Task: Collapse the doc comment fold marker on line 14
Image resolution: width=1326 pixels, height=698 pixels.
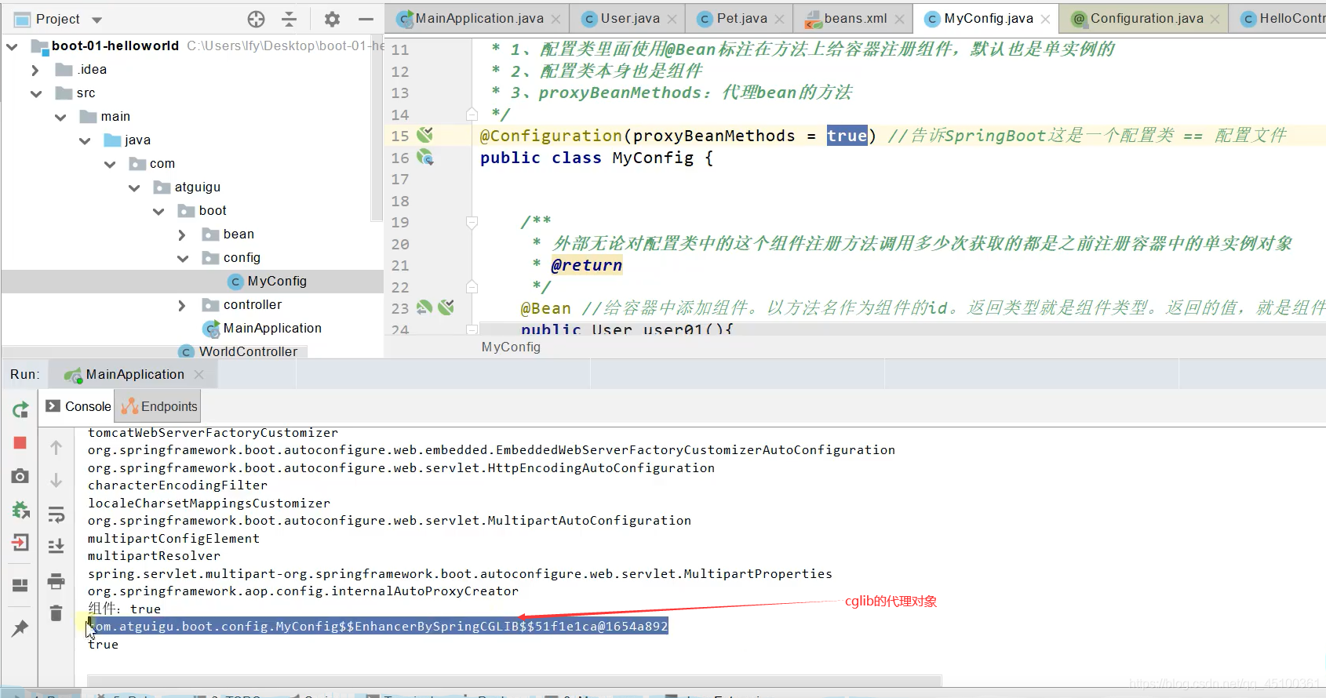Action: click(472, 115)
